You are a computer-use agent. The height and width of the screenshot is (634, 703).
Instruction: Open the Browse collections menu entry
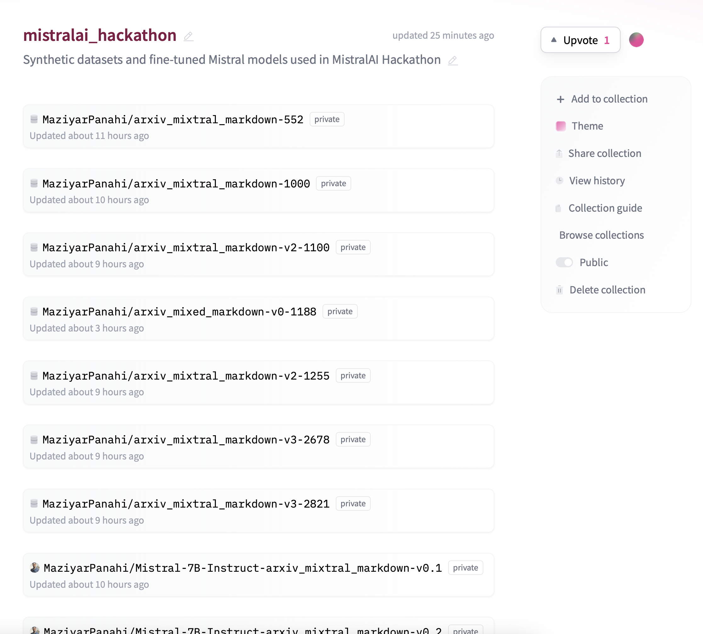[x=601, y=236]
